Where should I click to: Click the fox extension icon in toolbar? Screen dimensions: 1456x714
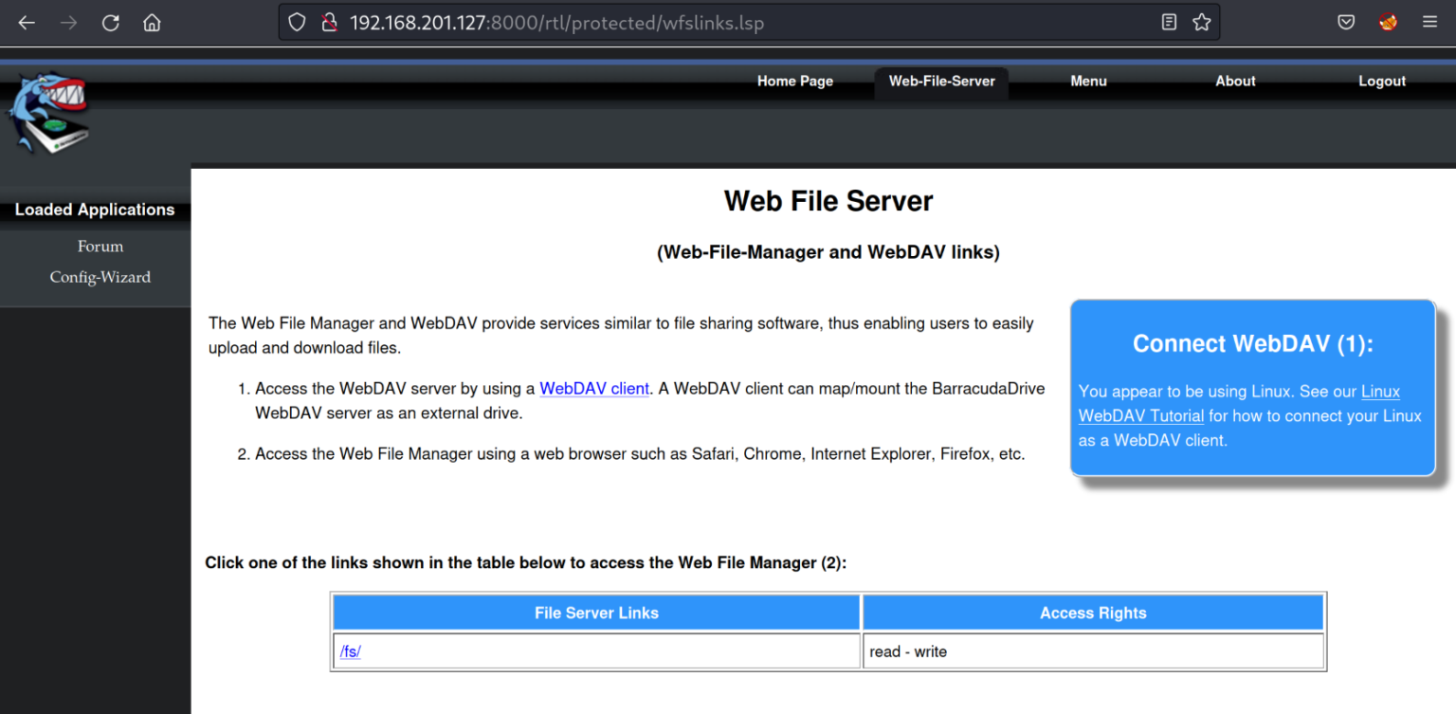1389,23
